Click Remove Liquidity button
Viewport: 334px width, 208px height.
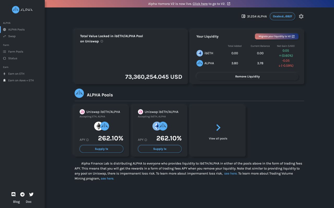pyautogui.click(x=247, y=76)
